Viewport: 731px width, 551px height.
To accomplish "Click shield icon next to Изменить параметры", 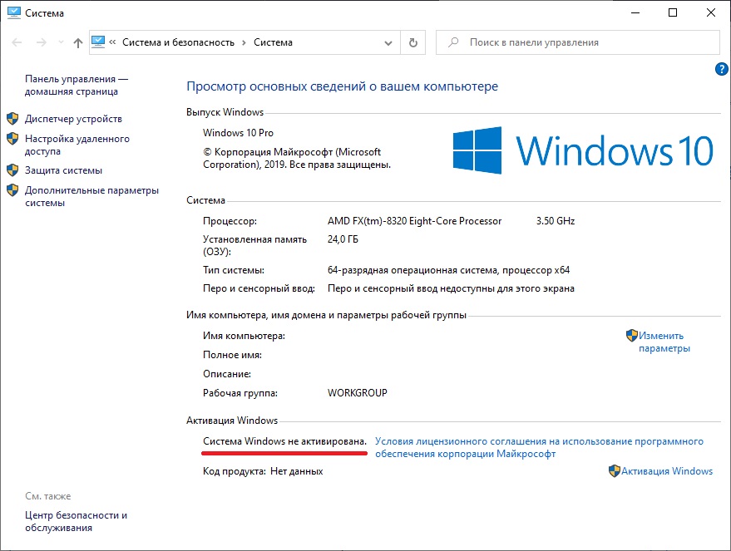I will click(x=632, y=336).
